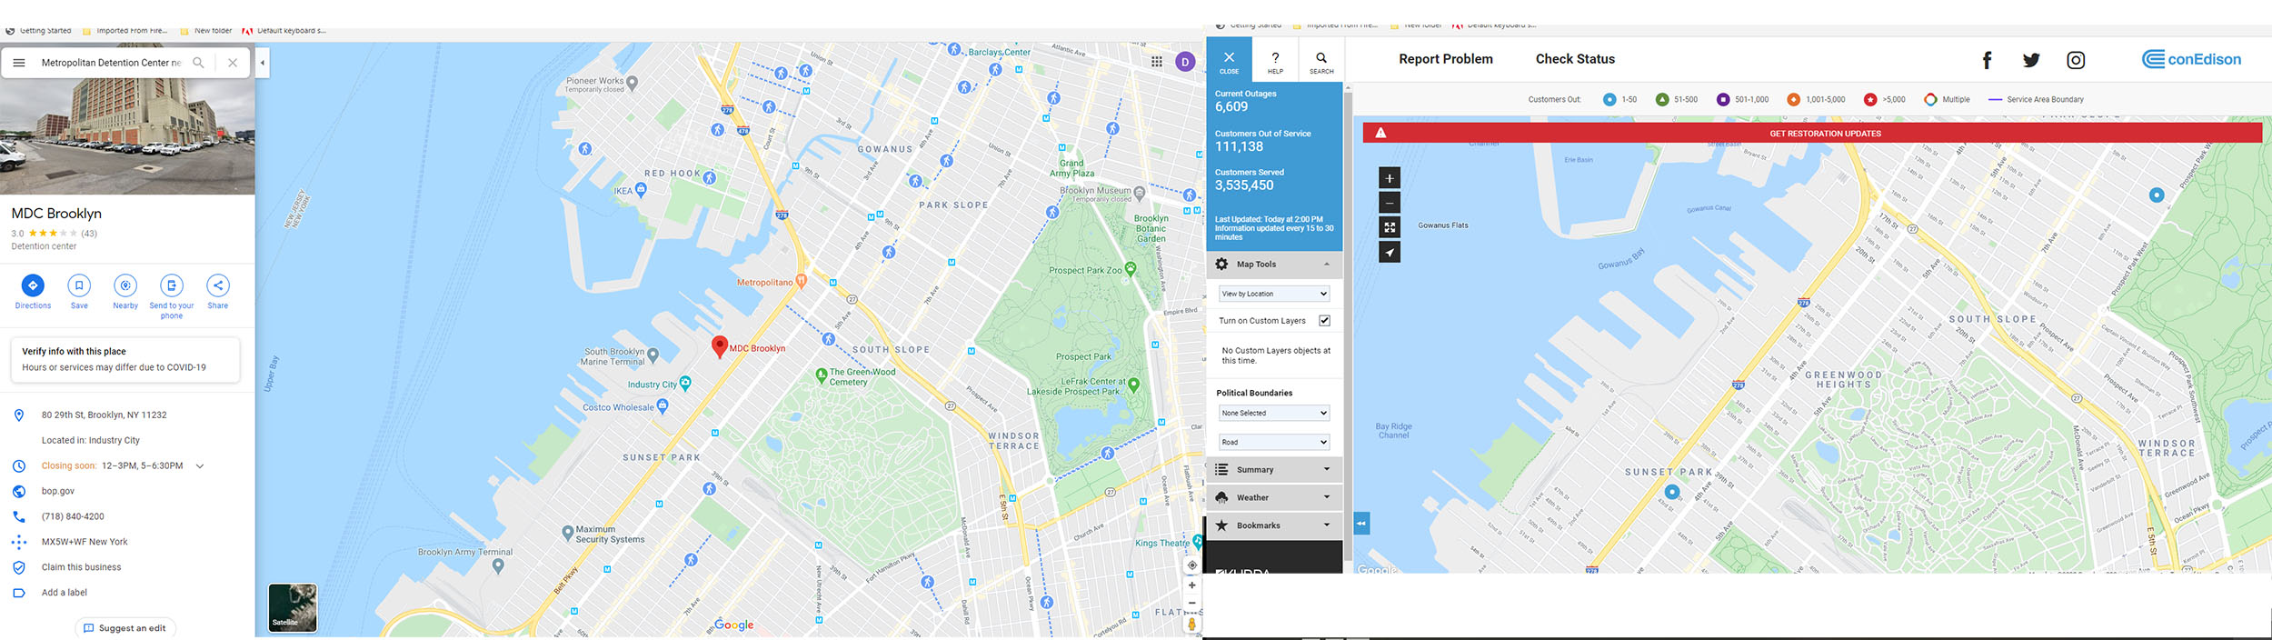Click Claim this business
Screen dimensions: 2272x640
(x=81, y=567)
